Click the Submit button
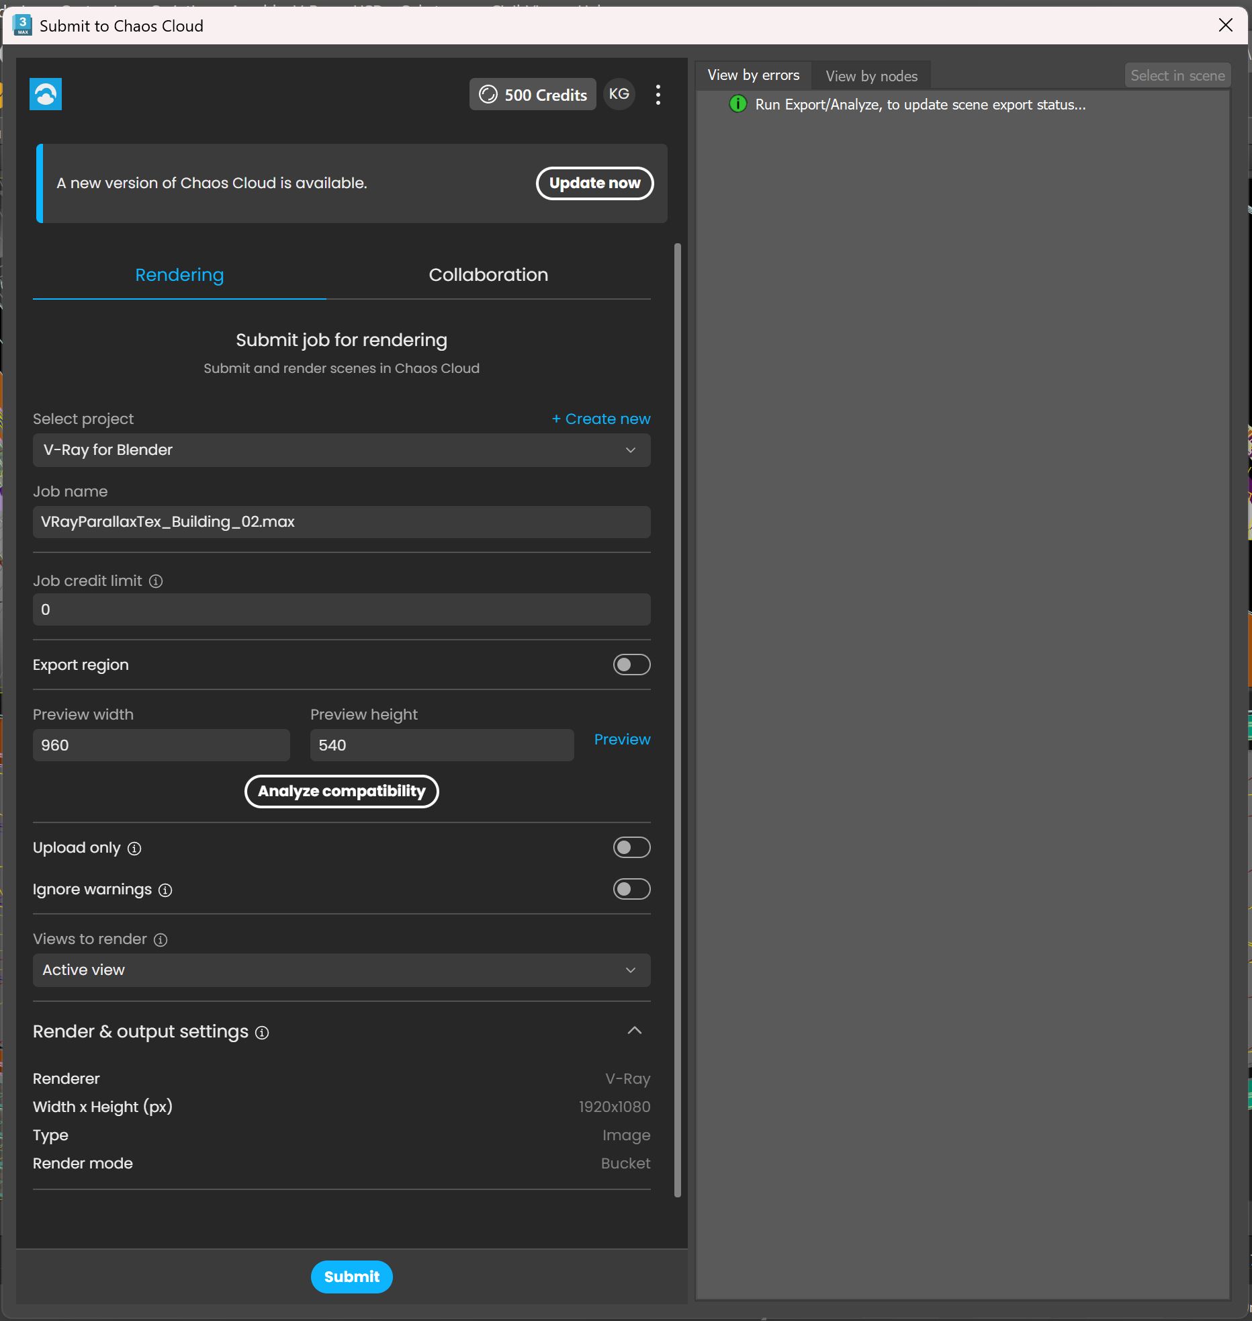This screenshot has height=1321, width=1252. [351, 1277]
